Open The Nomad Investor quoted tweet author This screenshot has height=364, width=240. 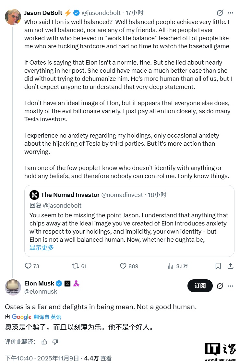pos(70,195)
